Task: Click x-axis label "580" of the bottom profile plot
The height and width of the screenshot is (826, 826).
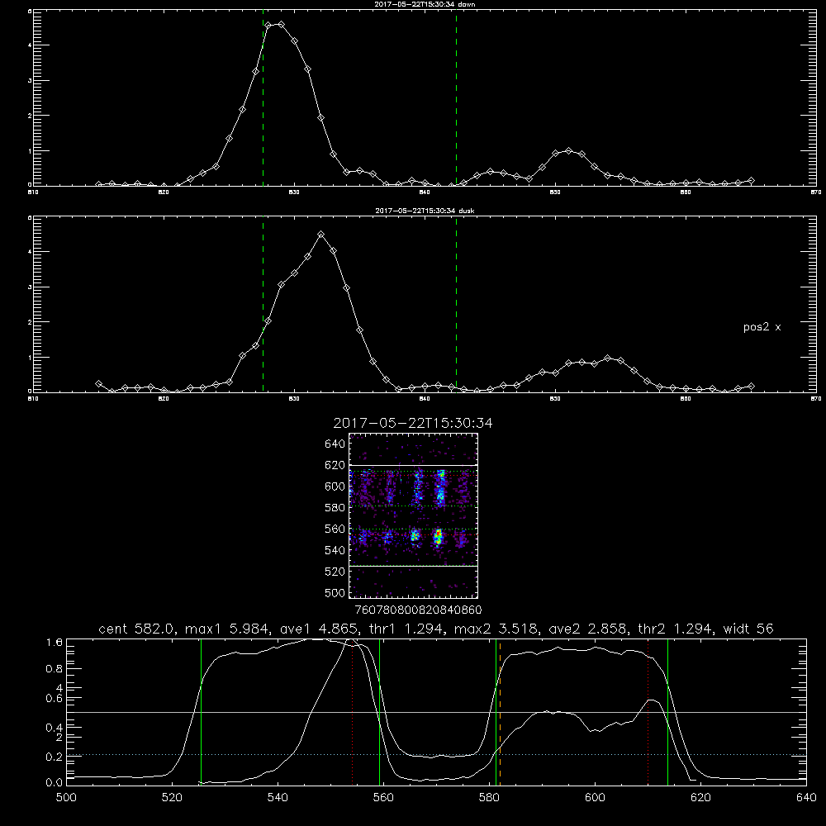Action: [x=489, y=798]
